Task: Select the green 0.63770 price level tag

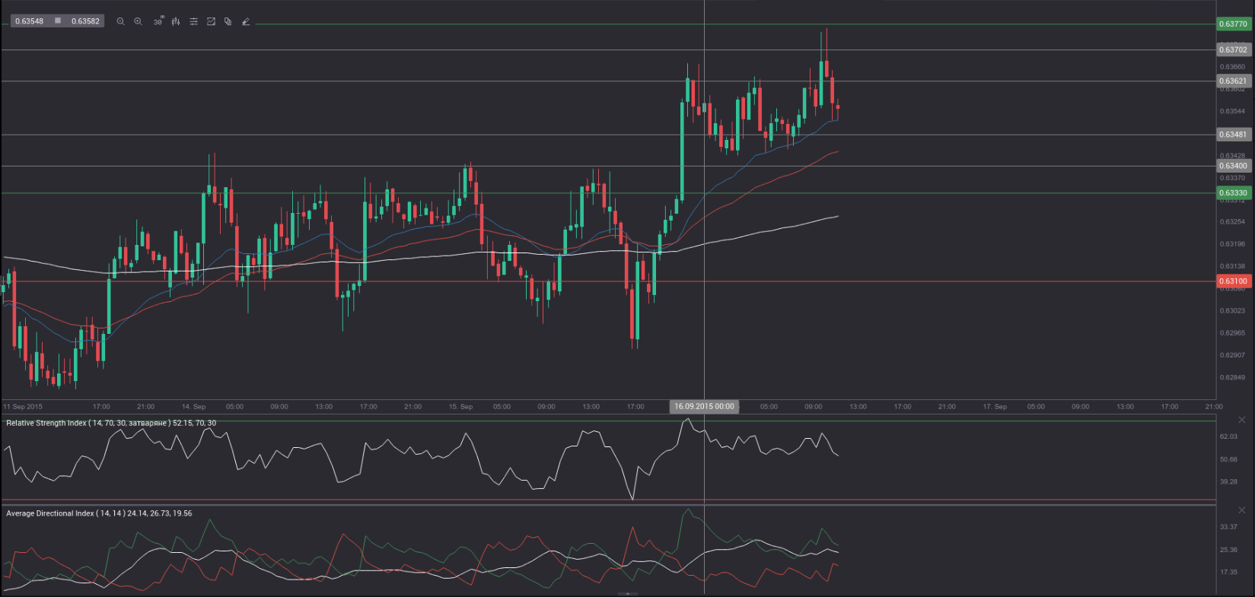Action: point(1233,24)
